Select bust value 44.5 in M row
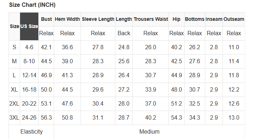The width and height of the screenshot is (253, 139). [46, 61]
